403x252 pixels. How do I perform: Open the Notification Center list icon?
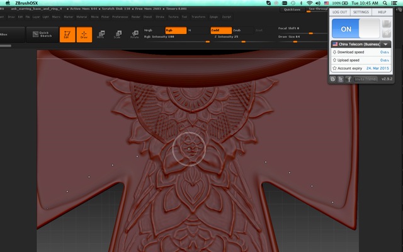pyautogui.click(x=394, y=3)
